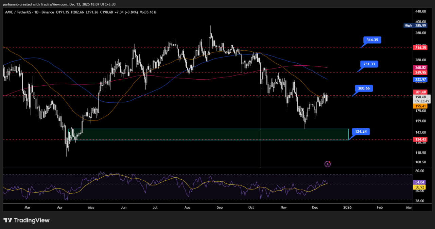Click the TradingView logo
Viewport: 435px width, 229px height.
click(27, 220)
